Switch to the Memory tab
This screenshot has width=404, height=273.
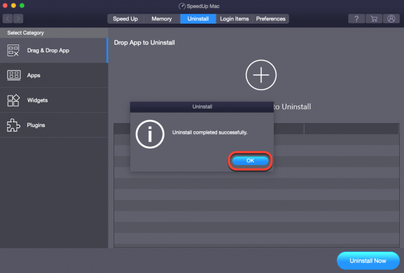pyautogui.click(x=161, y=19)
